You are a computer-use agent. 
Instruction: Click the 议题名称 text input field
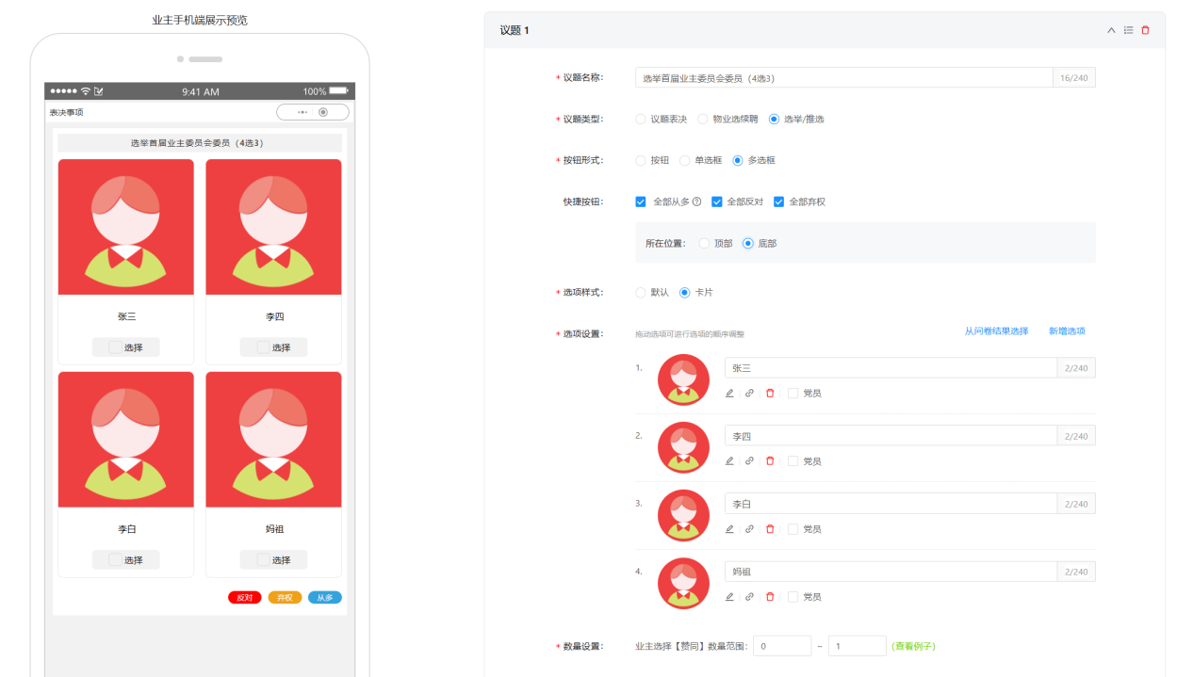(843, 78)
